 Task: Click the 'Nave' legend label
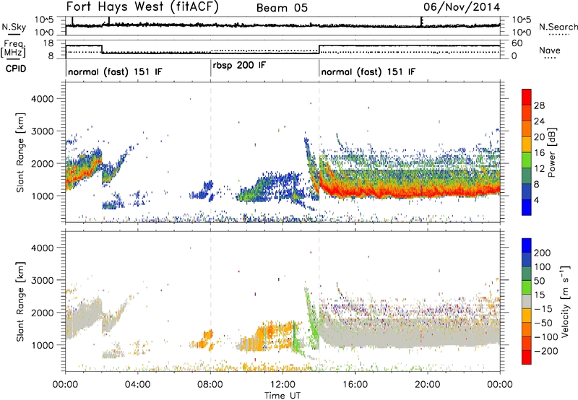(550, 51)
